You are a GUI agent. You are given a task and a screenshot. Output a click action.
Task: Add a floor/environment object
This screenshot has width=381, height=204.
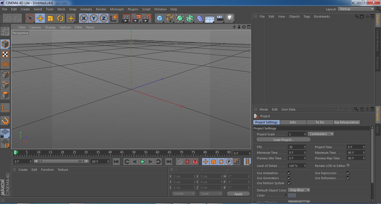click(210, 18)
